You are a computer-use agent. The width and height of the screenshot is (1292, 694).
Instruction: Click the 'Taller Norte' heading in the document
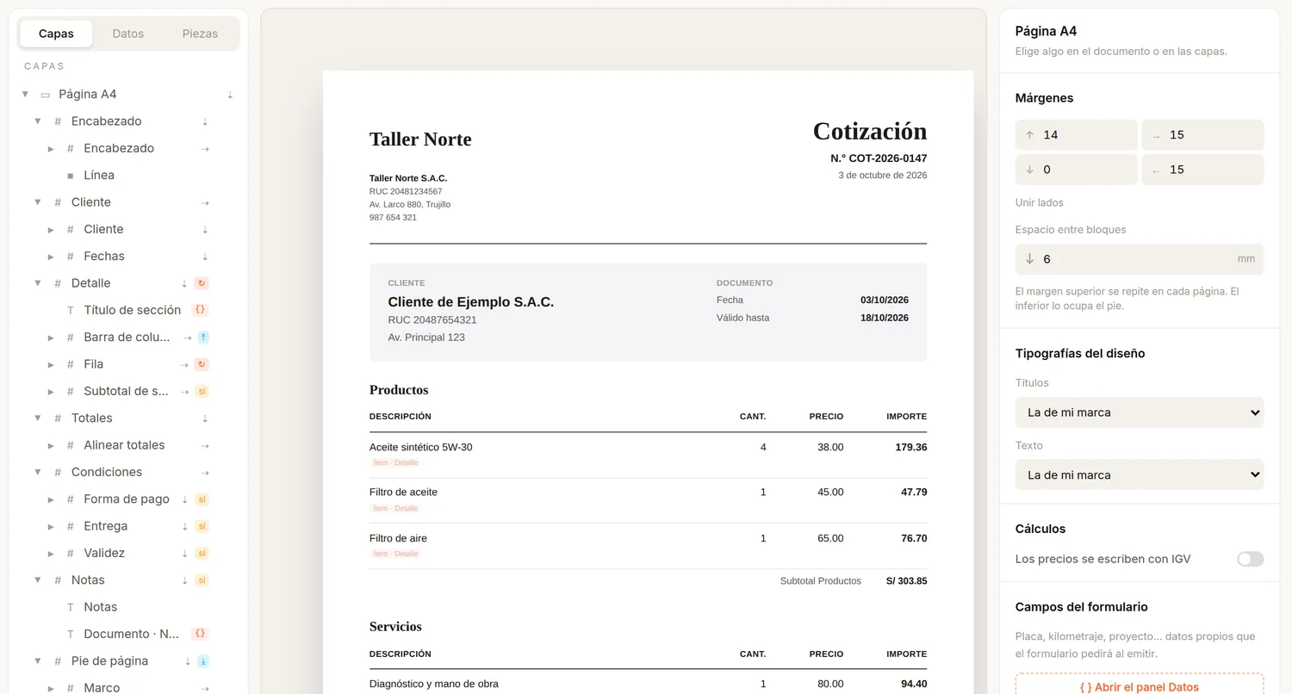pos(420,139)
